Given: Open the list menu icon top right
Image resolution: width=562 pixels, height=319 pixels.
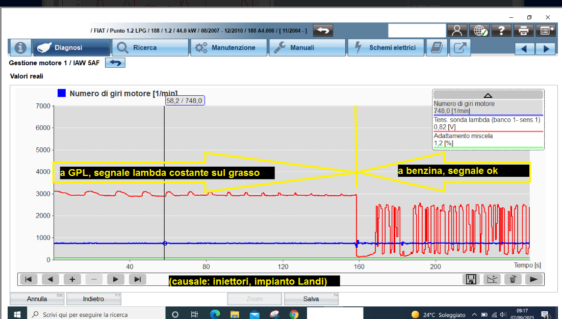Looking at the screenshot, I should (545, 31).
